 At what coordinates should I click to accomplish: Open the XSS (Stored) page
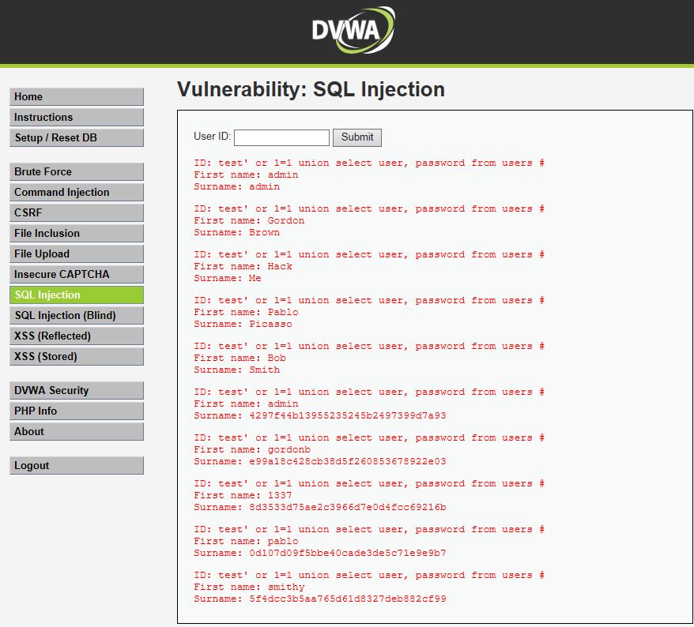point(77,356)
